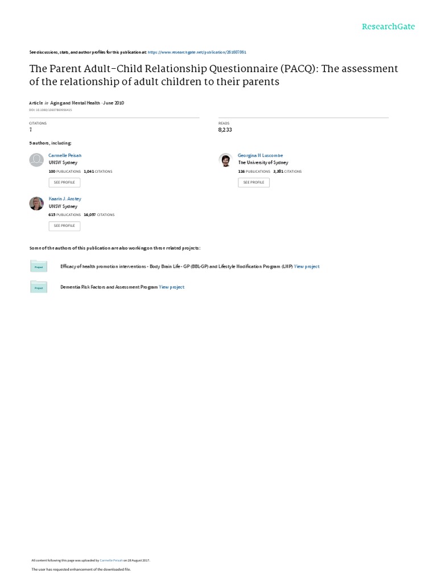Click the Efficacy of health promotion project icon

click(39, 266)
